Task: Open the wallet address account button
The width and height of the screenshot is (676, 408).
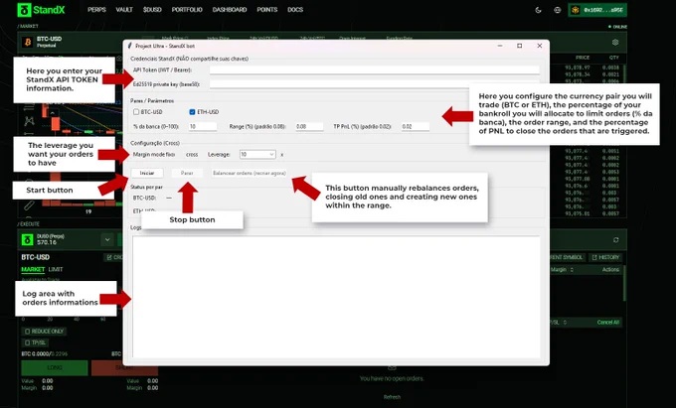Action: point(597,10)
